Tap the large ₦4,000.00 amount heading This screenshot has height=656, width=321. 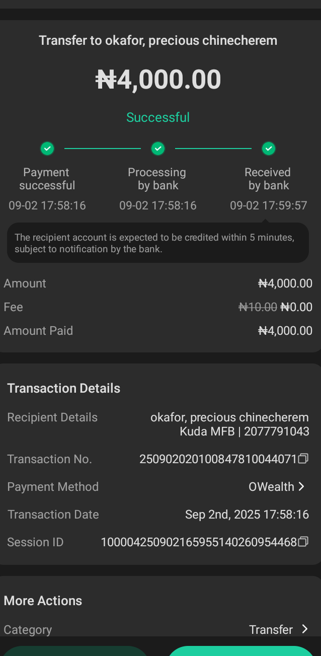pos(158,80)
